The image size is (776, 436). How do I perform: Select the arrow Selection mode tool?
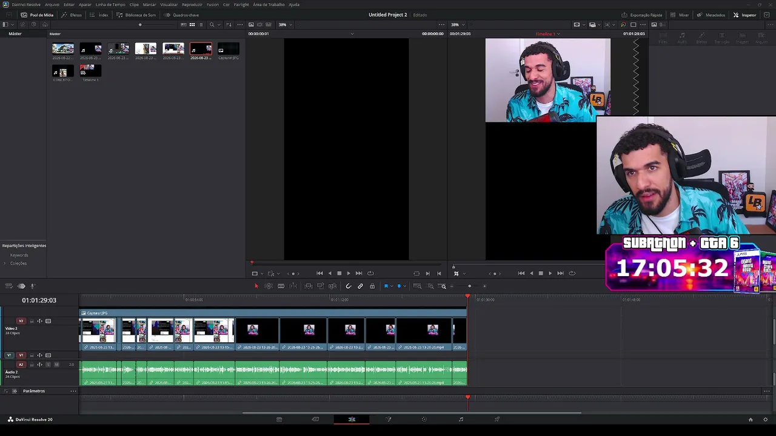256,286
